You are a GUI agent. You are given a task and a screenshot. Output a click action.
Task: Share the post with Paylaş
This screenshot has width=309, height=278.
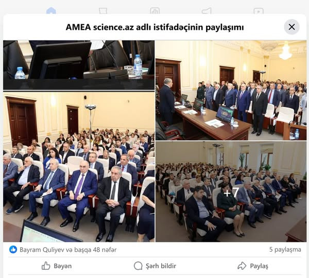click(253, 266)
